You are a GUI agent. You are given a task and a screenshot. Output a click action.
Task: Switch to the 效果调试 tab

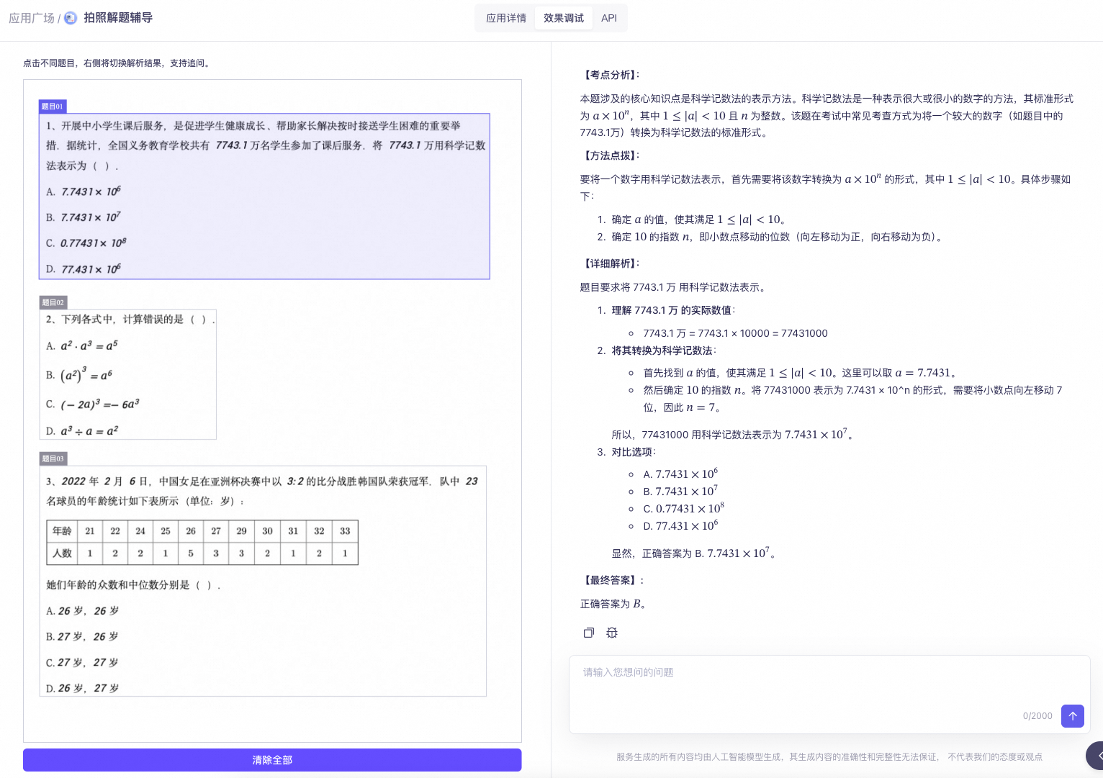tap(564, 18)
